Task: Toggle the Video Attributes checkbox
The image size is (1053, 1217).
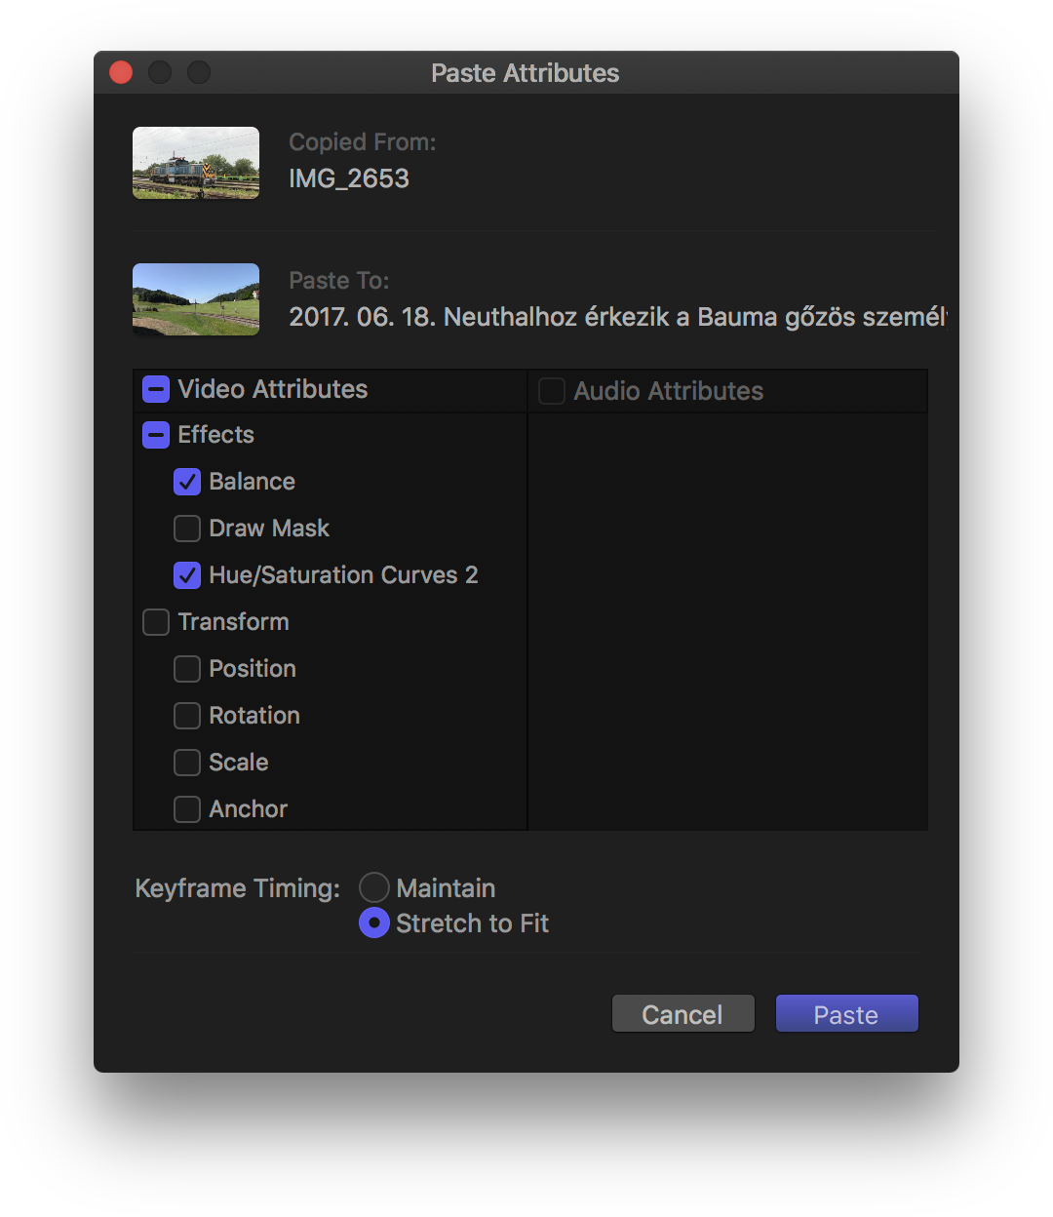Action: tap(156, 390)
